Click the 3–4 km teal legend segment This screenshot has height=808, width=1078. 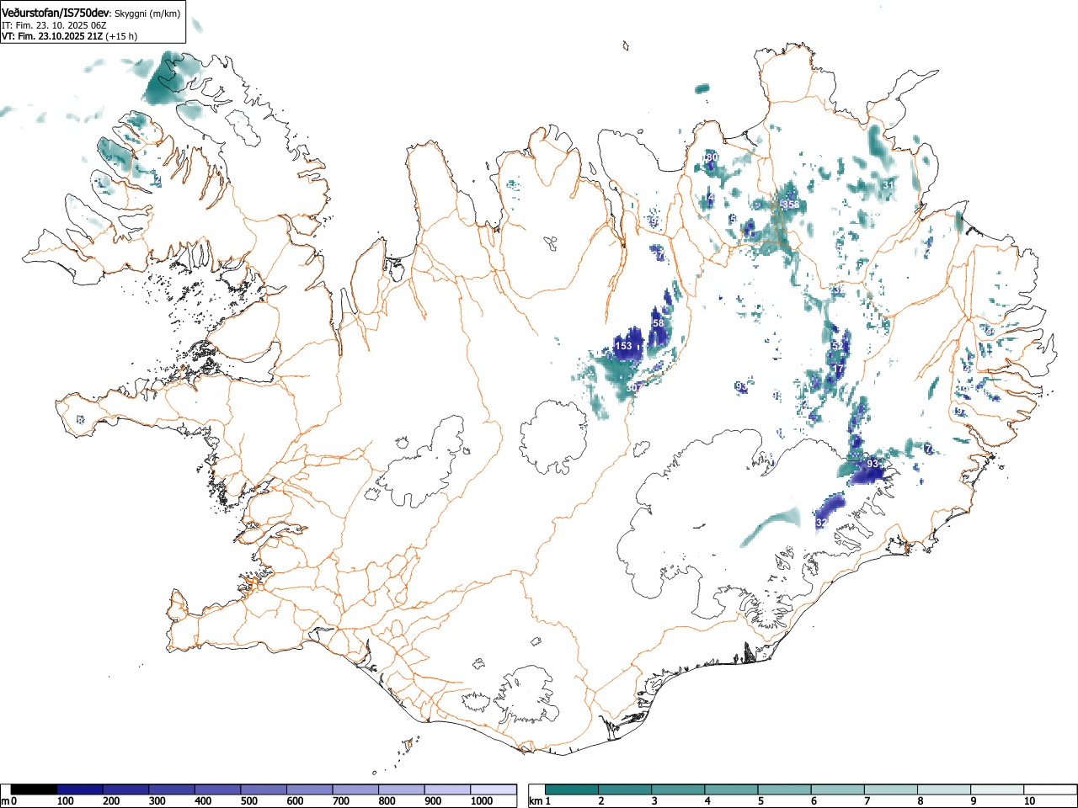679,789
